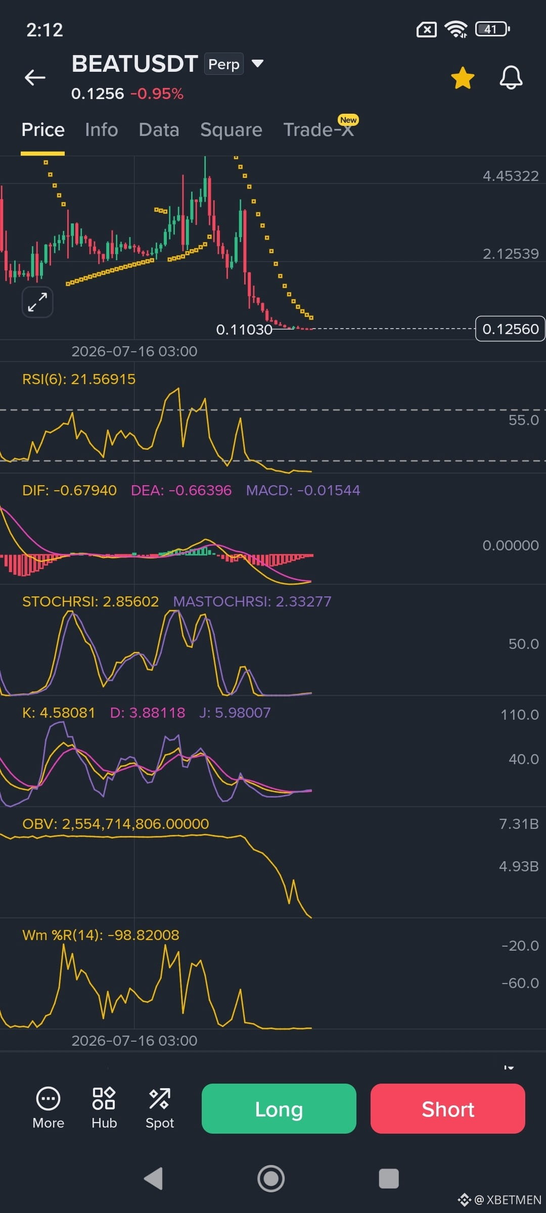Open the Info tab
The width and height of the screenshot is (546, 1213).
pos(102,130)
